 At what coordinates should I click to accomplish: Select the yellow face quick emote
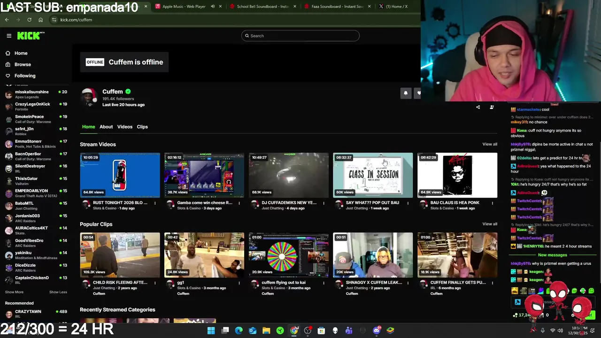tap(515, 291)
